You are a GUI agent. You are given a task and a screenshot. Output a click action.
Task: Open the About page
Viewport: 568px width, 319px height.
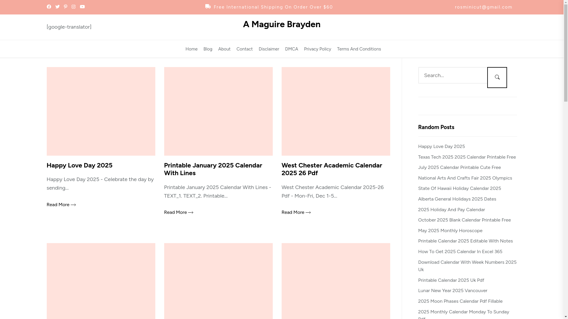point(224,49)
